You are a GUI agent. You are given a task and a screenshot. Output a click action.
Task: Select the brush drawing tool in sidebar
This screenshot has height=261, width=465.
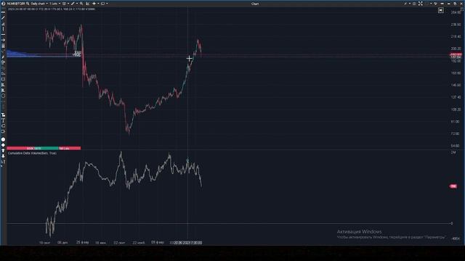pyautogui.click(x=3, y=57)
